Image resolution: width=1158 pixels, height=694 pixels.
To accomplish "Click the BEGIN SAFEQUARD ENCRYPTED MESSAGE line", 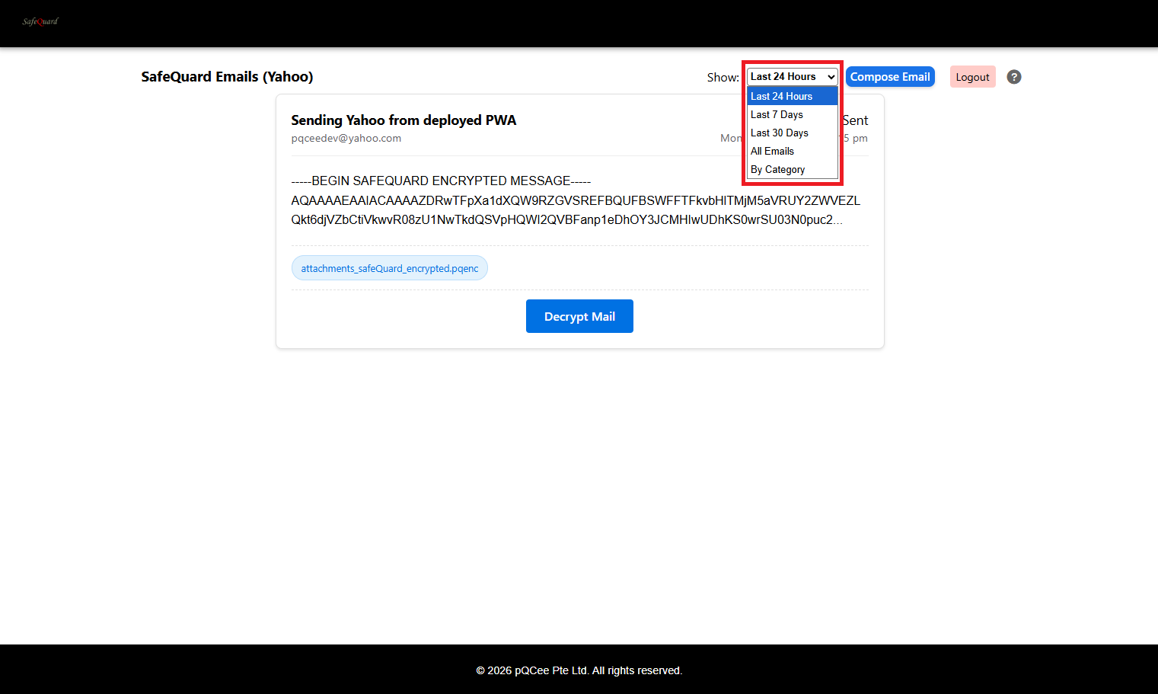I will click(x=441, y=181).
